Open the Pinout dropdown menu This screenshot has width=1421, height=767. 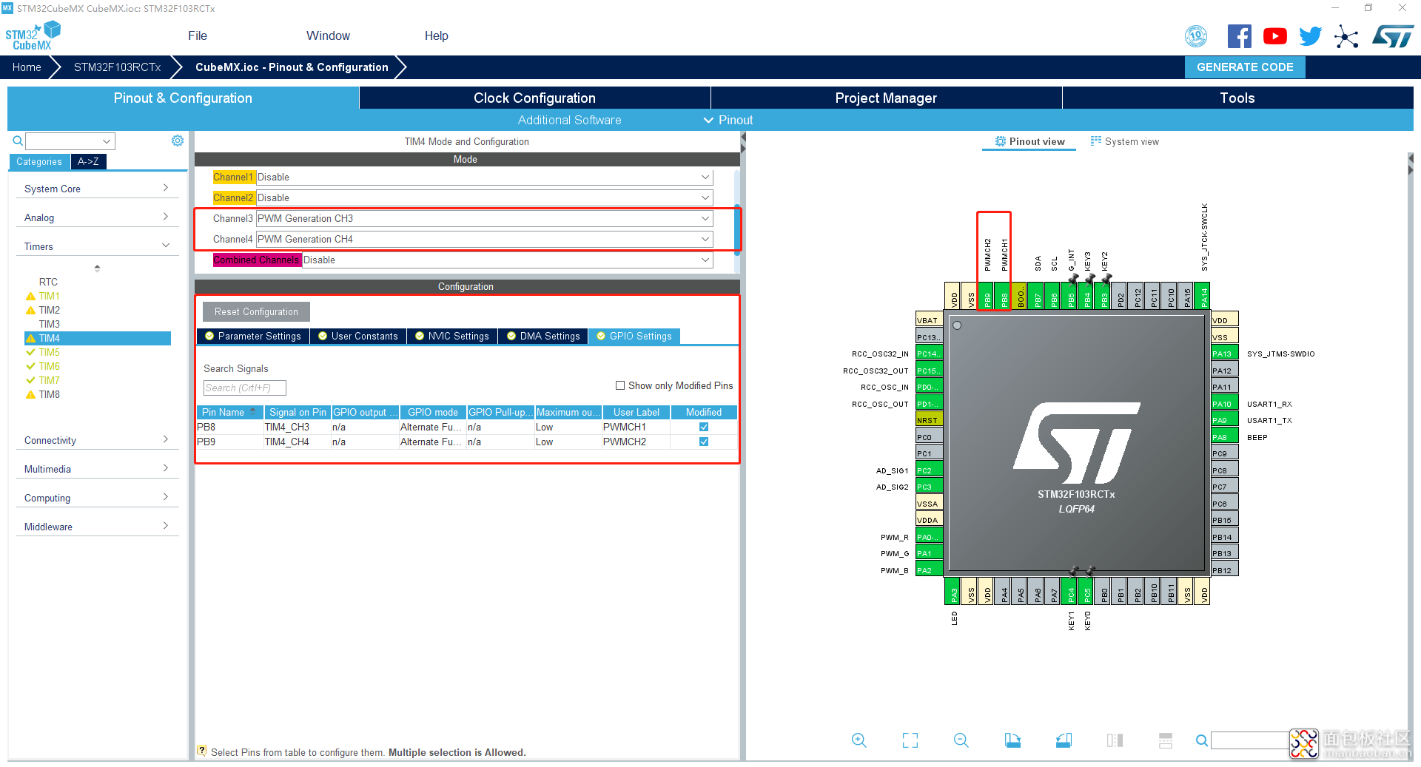(x=728, y=120)
